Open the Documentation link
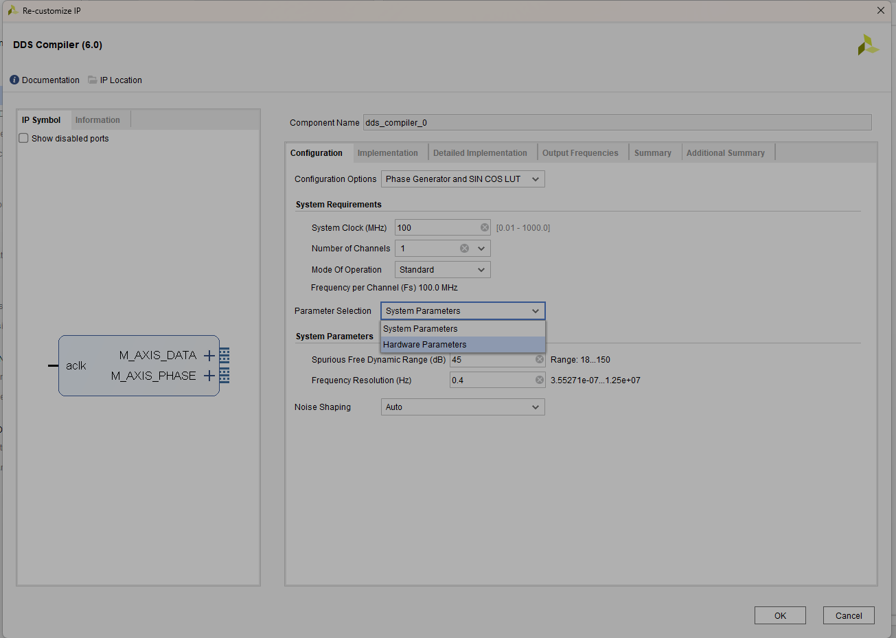Screen dimensions: 896x638 point(51,80)
